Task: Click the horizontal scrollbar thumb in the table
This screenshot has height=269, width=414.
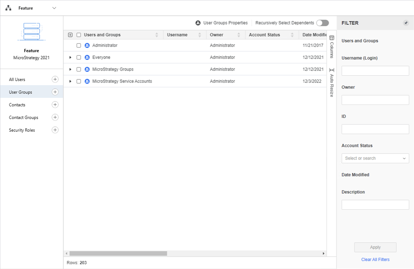Action: click(118, 253)
